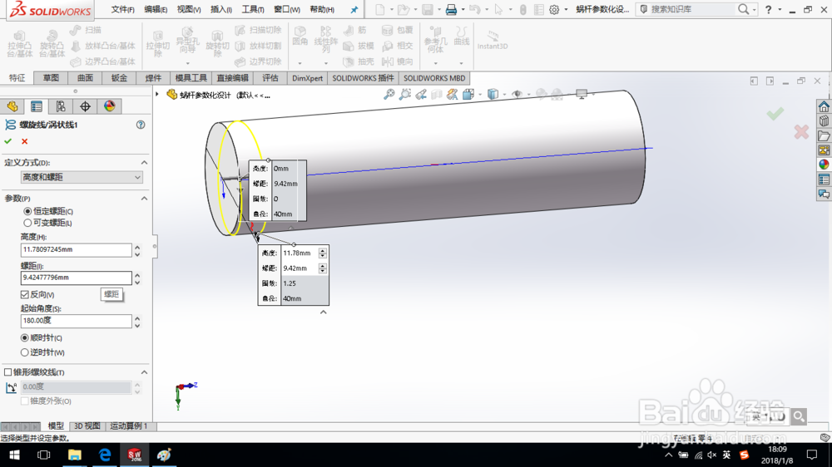Click the 高度 height input field
This screenshot has width=832, height=467.
76,249
